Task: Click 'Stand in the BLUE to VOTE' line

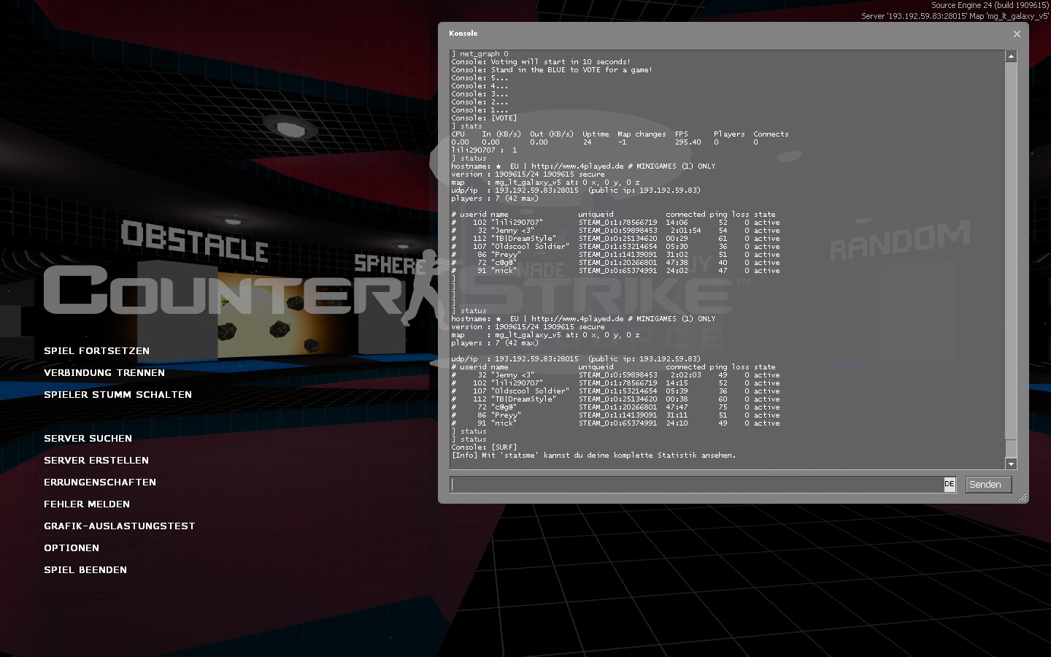Action: point(552,70)
